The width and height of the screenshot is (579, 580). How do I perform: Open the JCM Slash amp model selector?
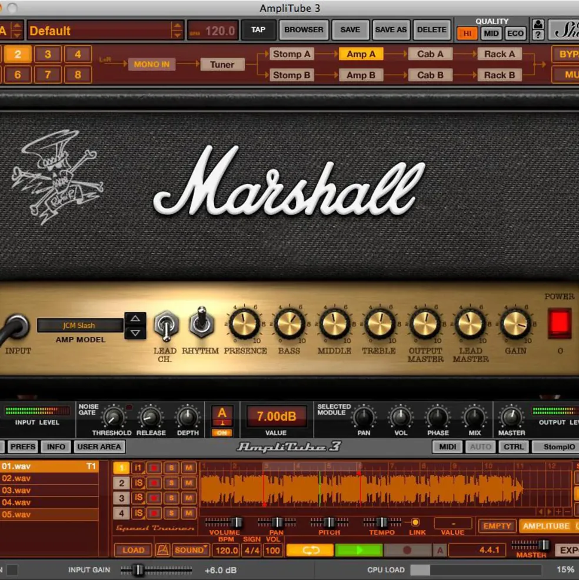[x=80, y=326]
